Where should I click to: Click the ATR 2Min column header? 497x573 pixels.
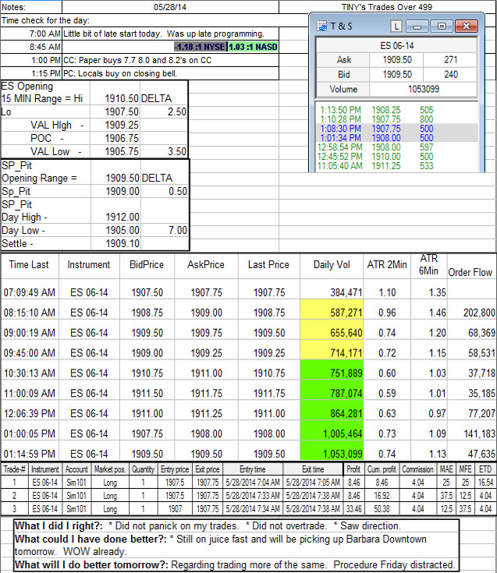[x=387, y=264]
